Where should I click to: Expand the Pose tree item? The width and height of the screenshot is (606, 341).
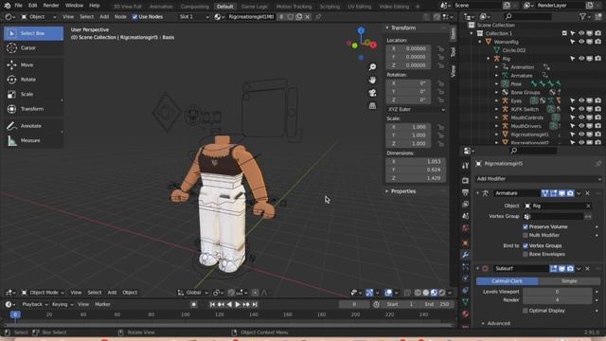tap(497, 84)
